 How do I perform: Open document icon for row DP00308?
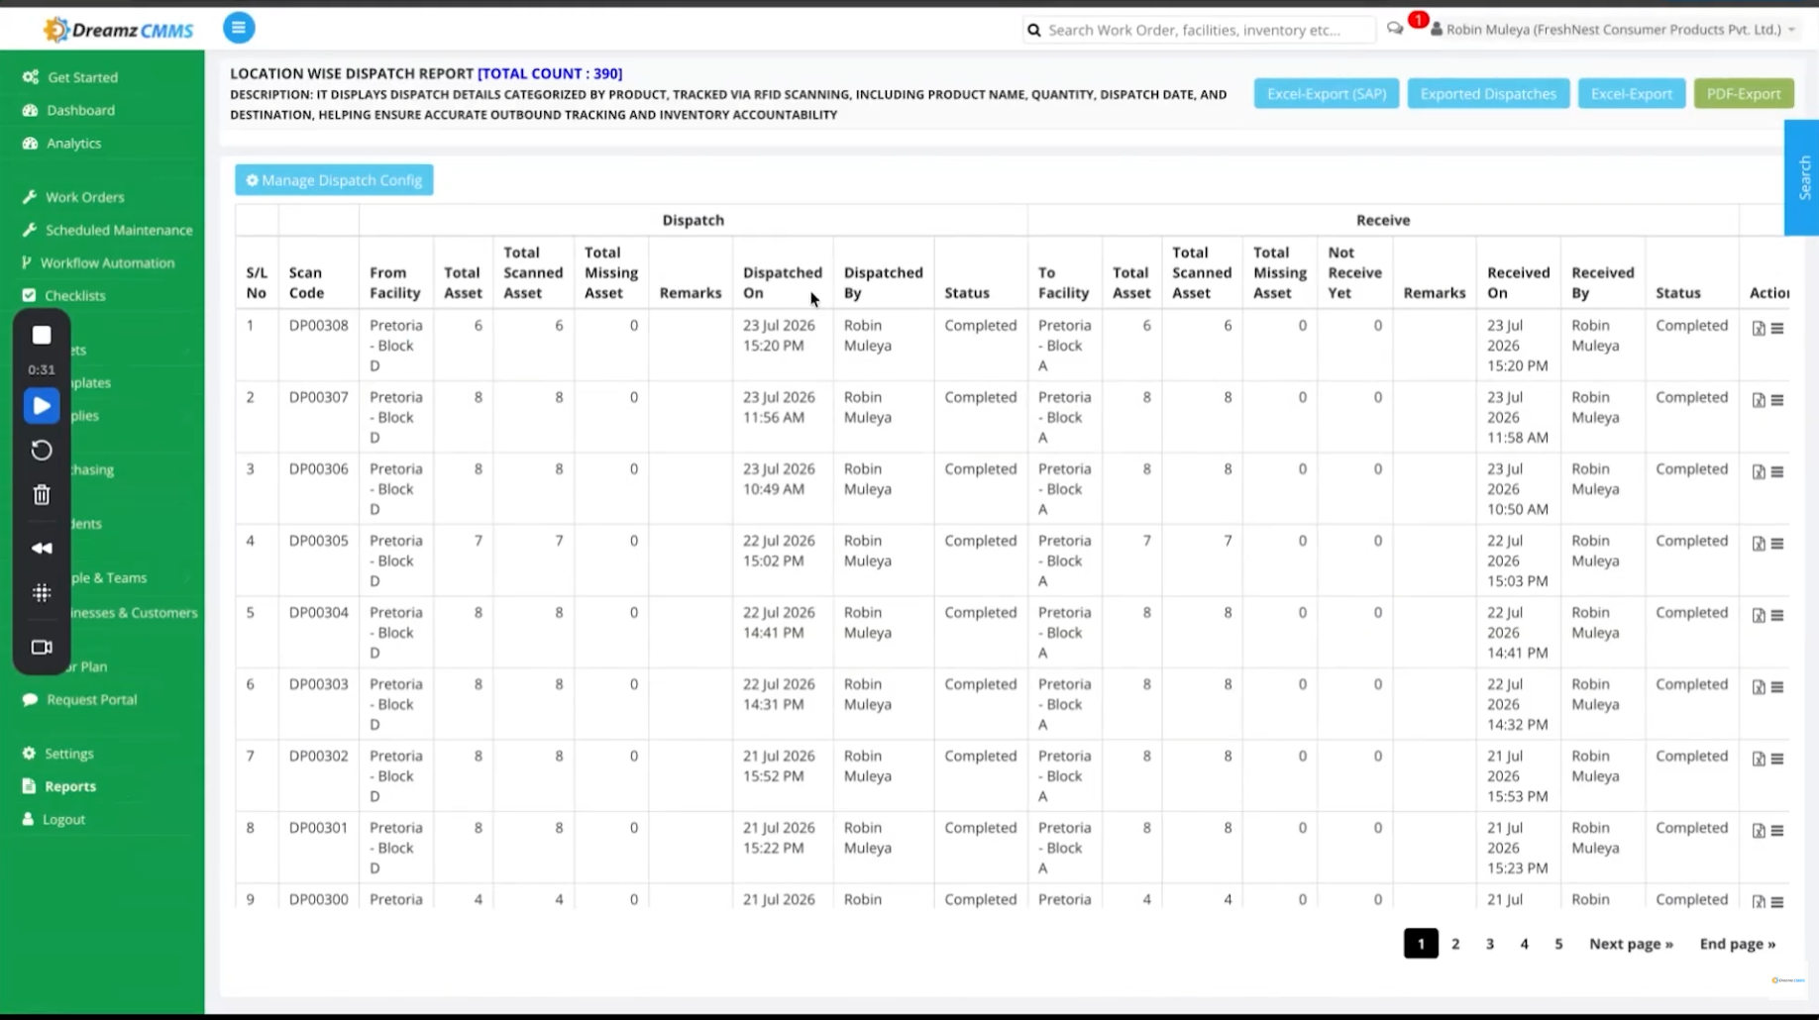coord(1759,329)
